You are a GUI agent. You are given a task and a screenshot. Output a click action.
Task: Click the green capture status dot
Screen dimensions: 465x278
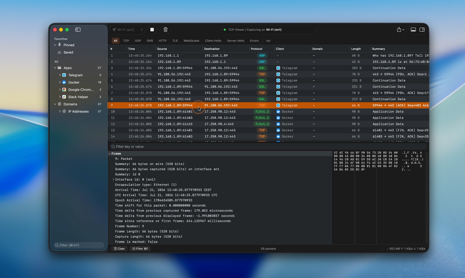click(x=225, y=30)
